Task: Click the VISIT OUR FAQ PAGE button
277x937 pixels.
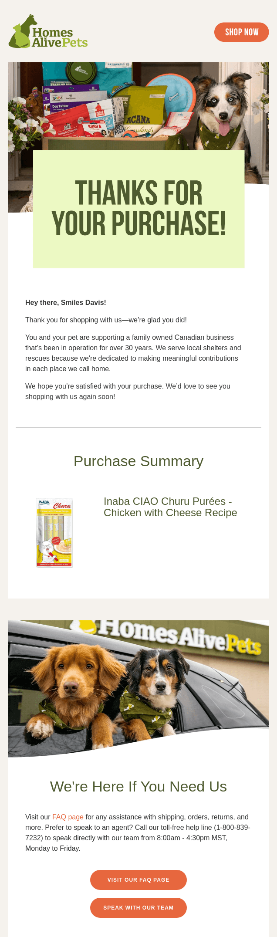Action: tap(138, 879)
